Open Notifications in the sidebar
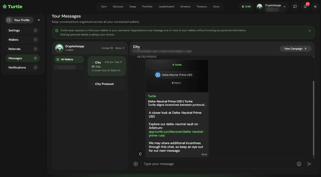321x177 pixels. [x=23, y=67]
